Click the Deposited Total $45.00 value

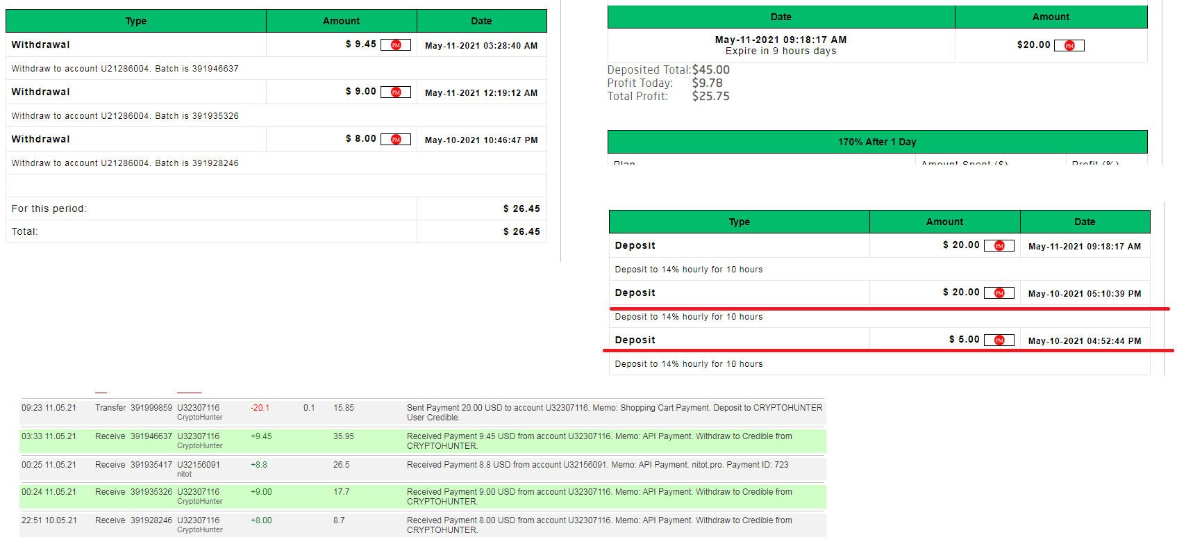tap(711, 69)
